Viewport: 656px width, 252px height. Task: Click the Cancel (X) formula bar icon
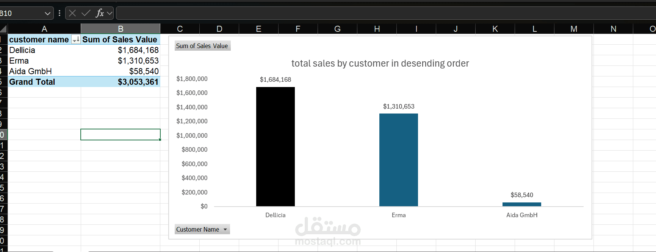72,13
